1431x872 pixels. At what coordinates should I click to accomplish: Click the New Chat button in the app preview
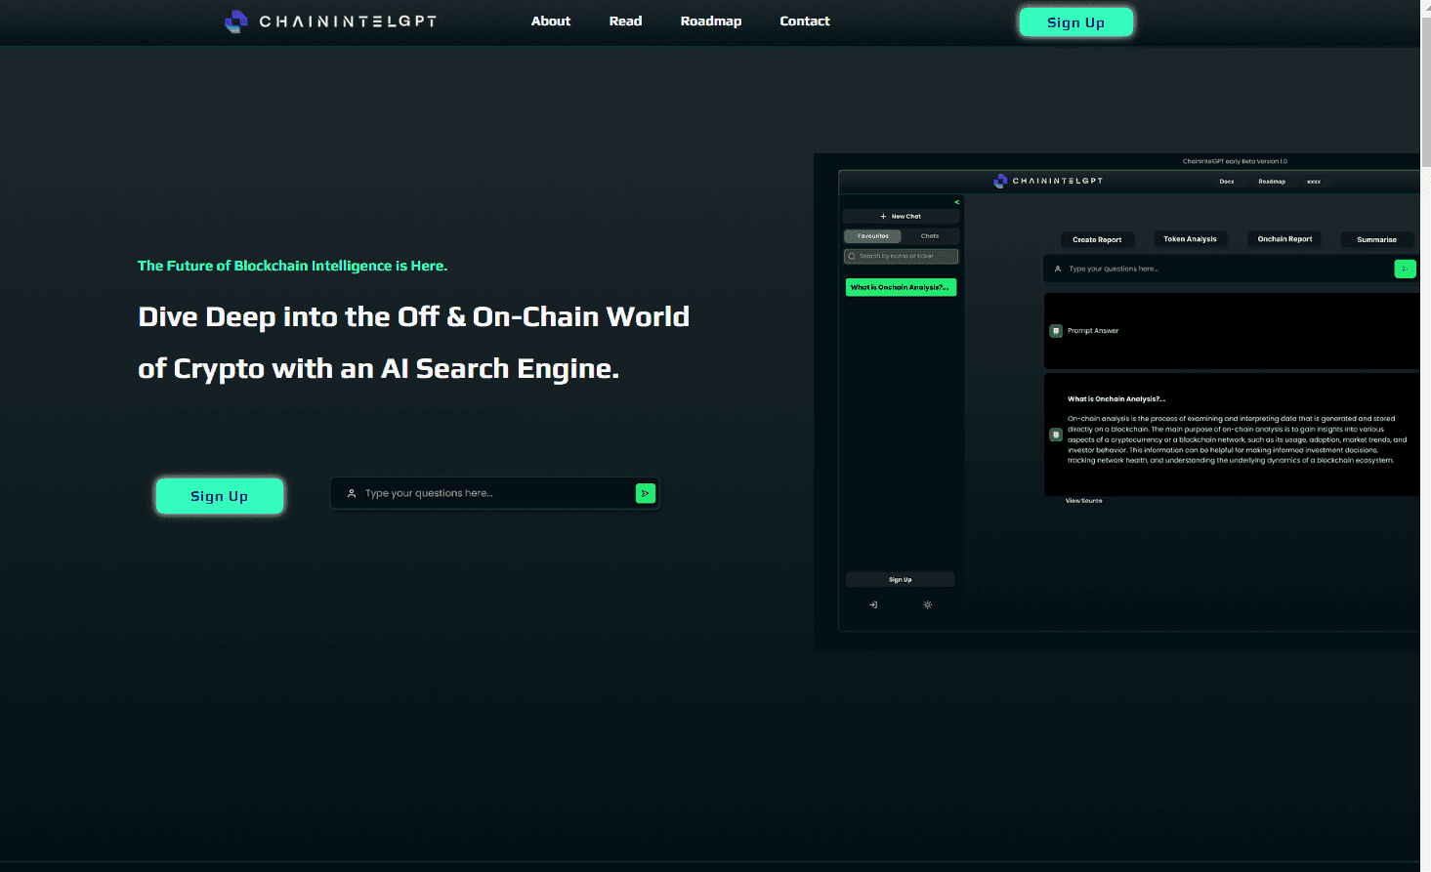coord(901,217)
